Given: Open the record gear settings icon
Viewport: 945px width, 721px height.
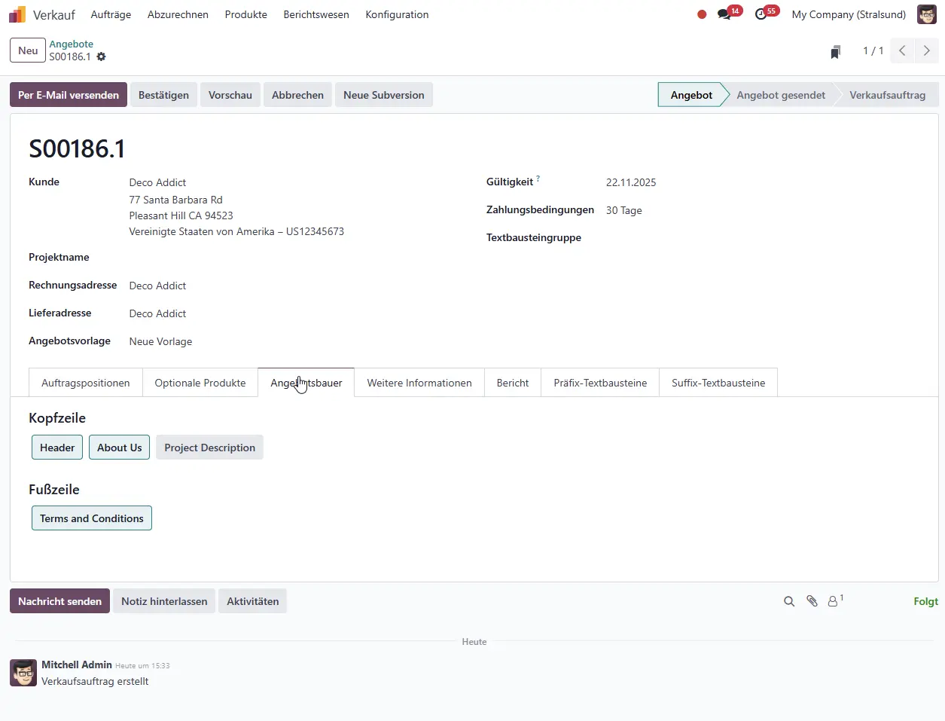Looking at the screenshot, I should tap(102, 57).
